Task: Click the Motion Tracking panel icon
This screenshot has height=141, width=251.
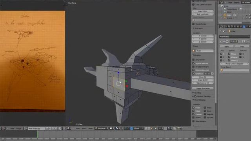Action: (x=195, y=96)
